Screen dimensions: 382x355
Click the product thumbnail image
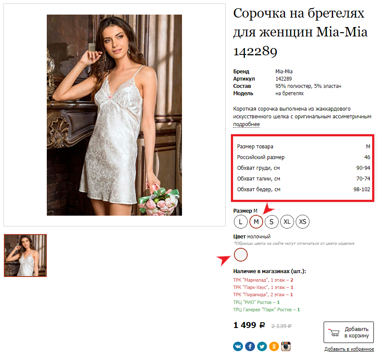pos(25,255)
